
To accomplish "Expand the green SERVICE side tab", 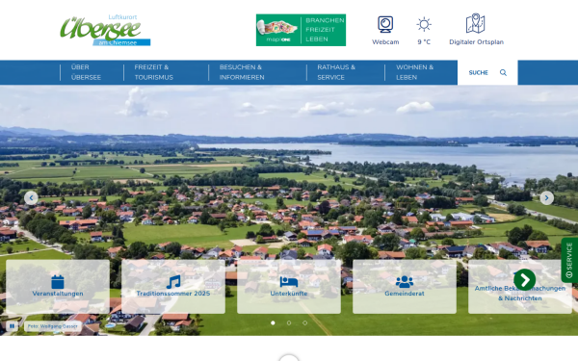I will coord(569,260).
